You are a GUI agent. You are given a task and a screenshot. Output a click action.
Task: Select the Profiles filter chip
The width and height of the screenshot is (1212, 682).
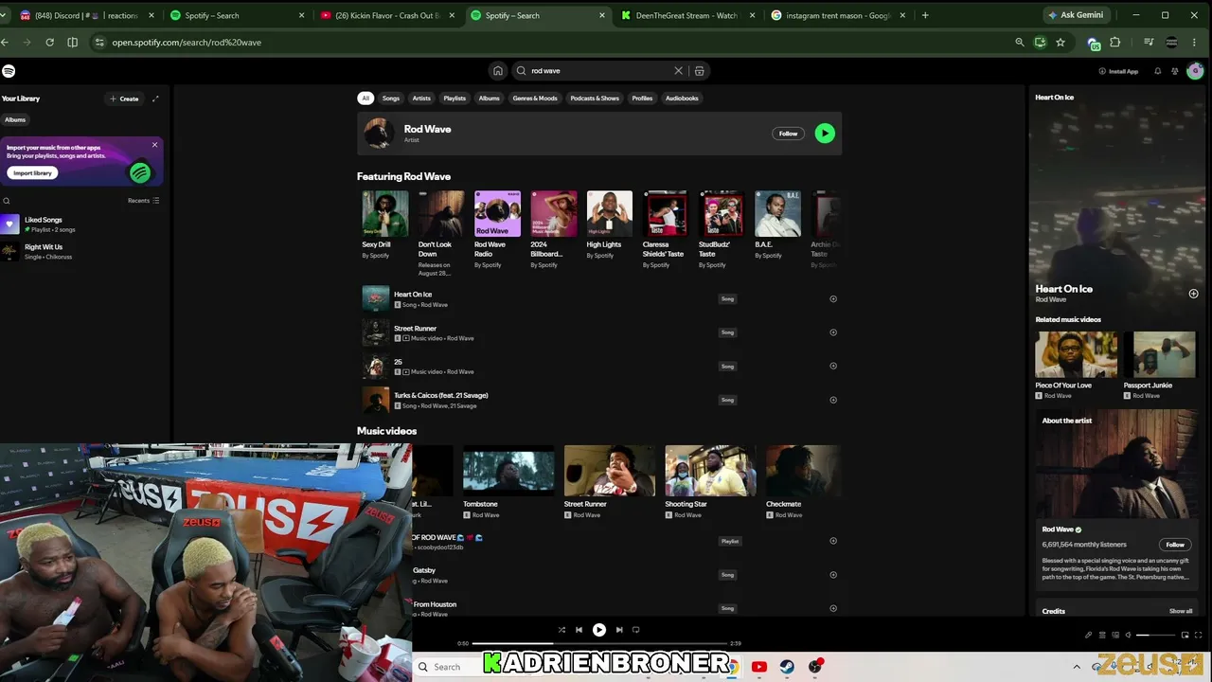click(642, 99)
